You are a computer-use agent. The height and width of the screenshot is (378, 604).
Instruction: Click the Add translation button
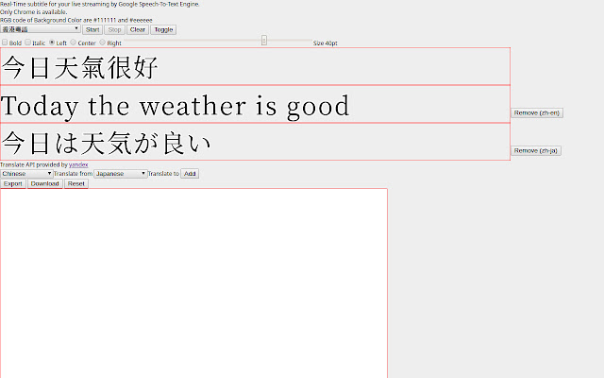(190, 174)
